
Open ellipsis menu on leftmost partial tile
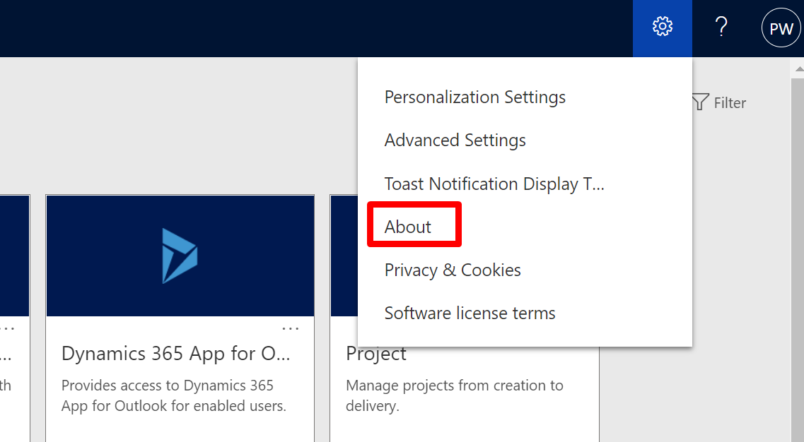pos(7,328)
